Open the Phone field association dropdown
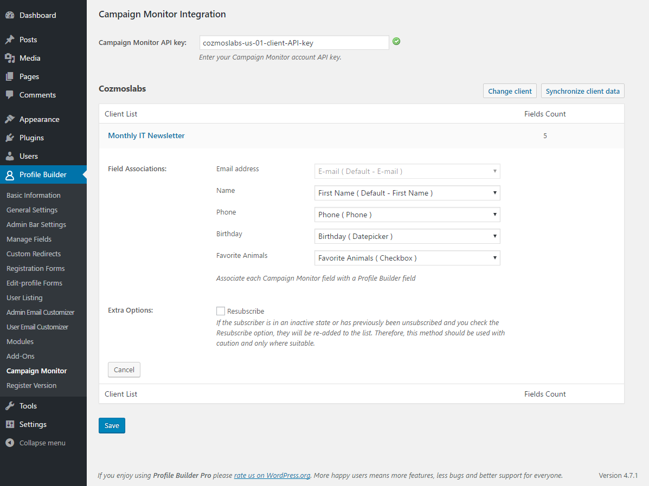 click(407, 215)
